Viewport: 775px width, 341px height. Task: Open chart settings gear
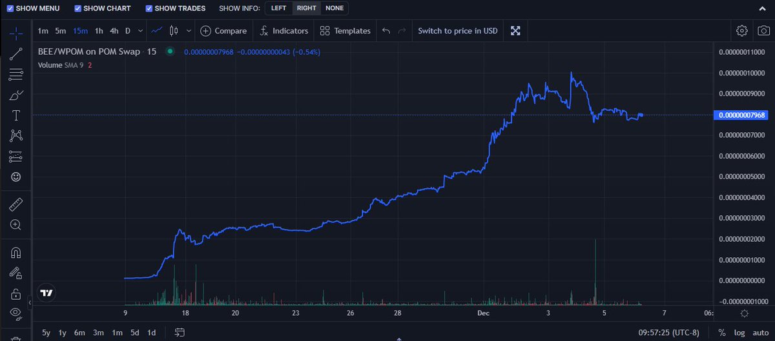pyautogui.click(x=742, y=30)
